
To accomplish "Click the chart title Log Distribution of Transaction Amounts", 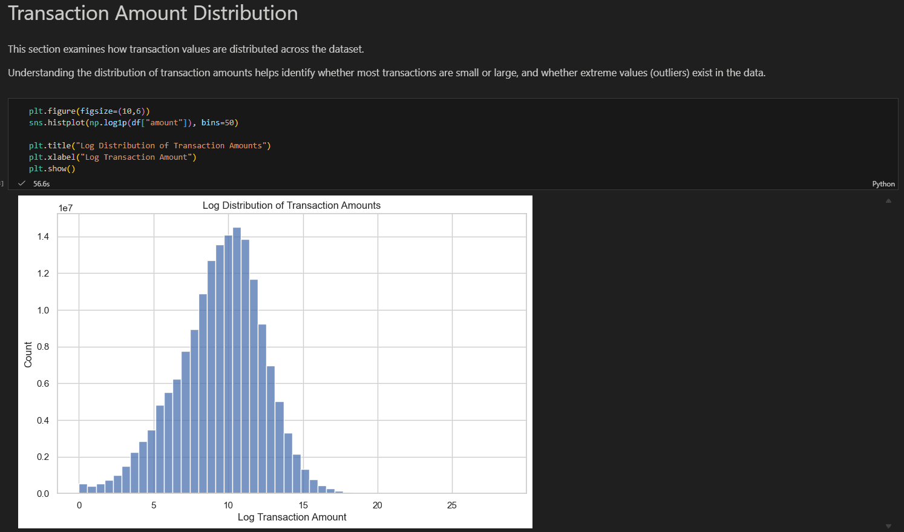I will click(292, 206).
